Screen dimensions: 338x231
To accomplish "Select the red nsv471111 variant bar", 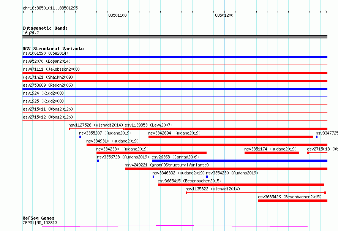I will click(x=175, y=73).
